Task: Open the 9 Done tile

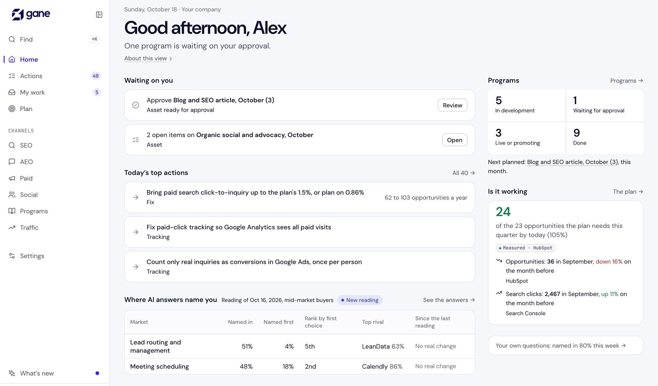Action: click(x=605, y=138)
